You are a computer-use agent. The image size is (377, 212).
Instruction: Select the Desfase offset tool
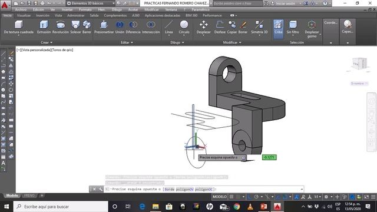coord(220,27)
